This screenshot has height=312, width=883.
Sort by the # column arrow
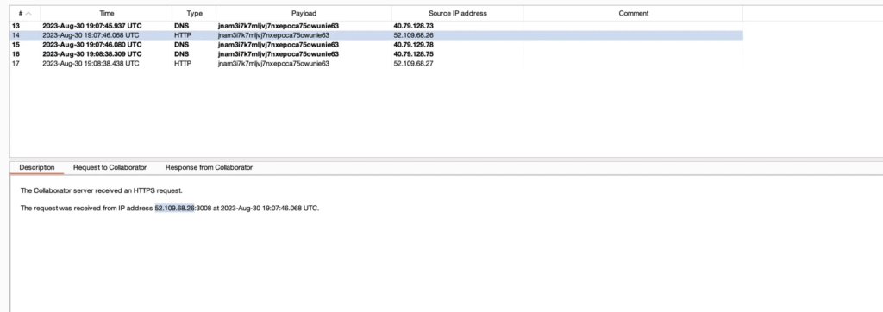click(28, 14)
